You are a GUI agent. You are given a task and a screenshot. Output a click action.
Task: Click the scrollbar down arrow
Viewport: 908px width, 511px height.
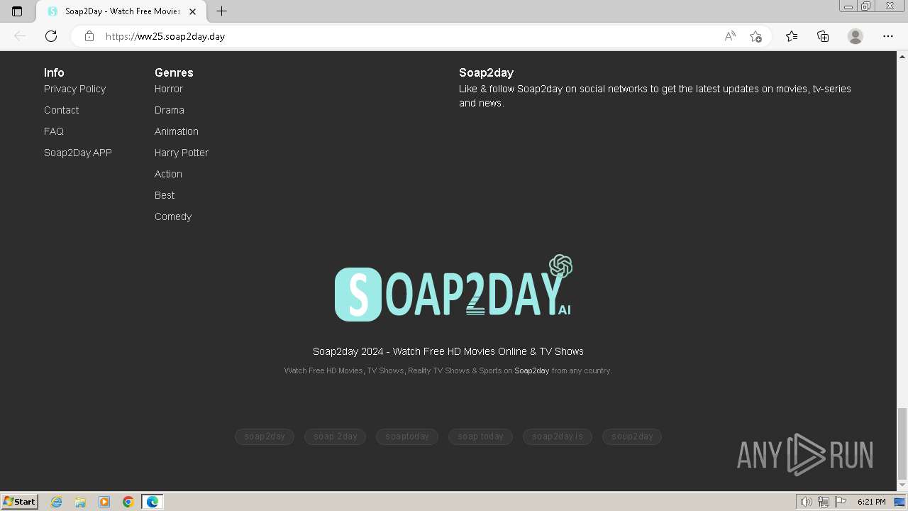coord(902,485)
